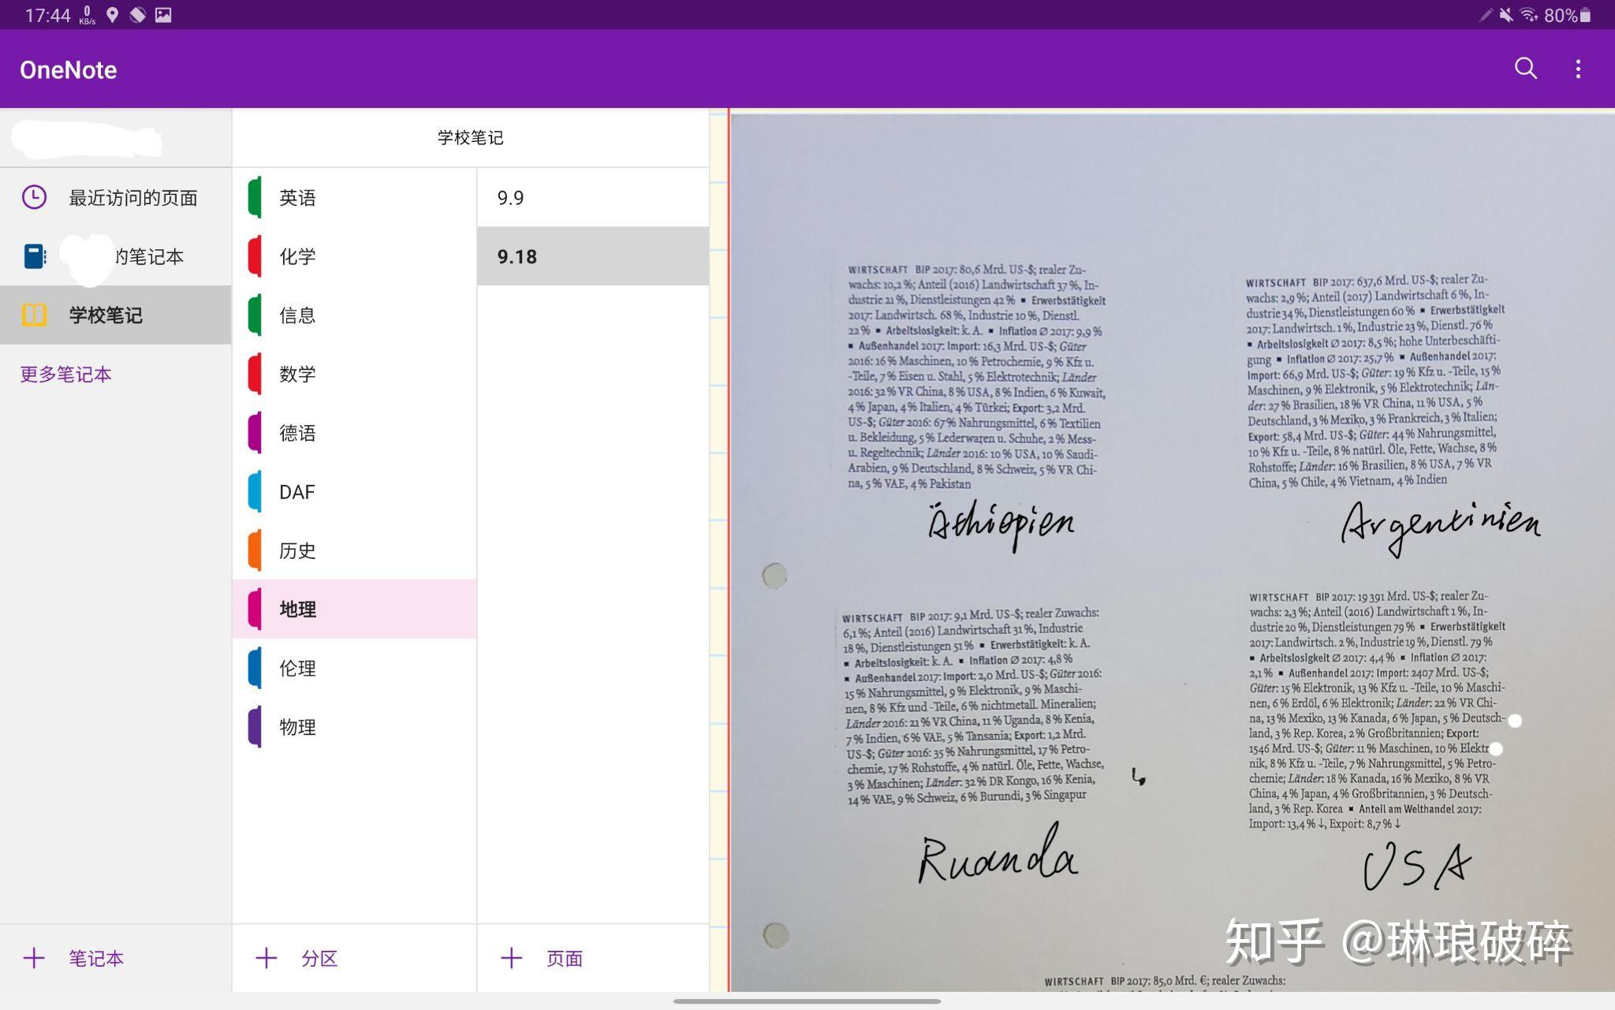
Task: Select the 信息 section tab
Action: 297,315
